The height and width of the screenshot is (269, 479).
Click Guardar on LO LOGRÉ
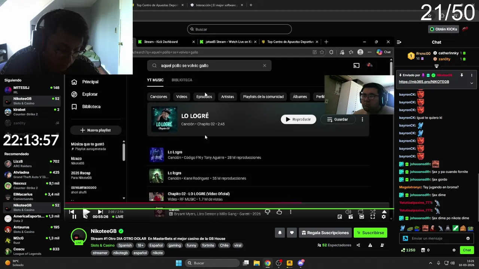click(338, 119)
